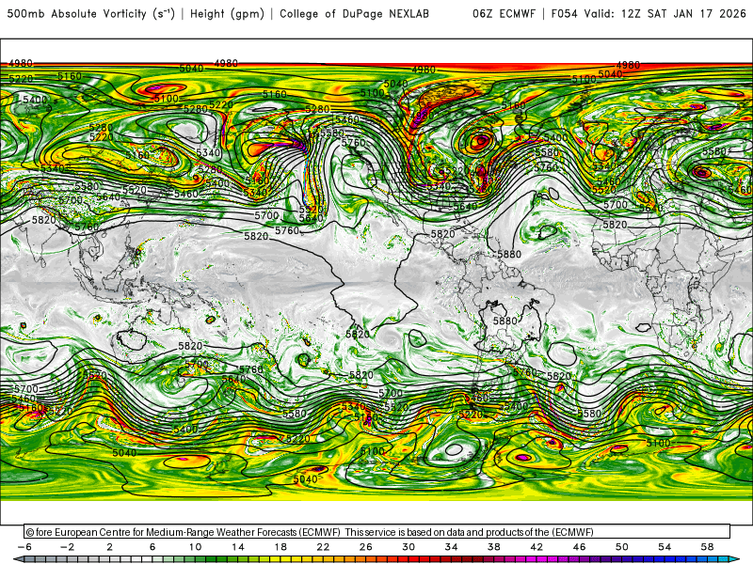Click the '−6' legend value
Image resolution: width=753 pixels, height=564 pixels.
24,547
